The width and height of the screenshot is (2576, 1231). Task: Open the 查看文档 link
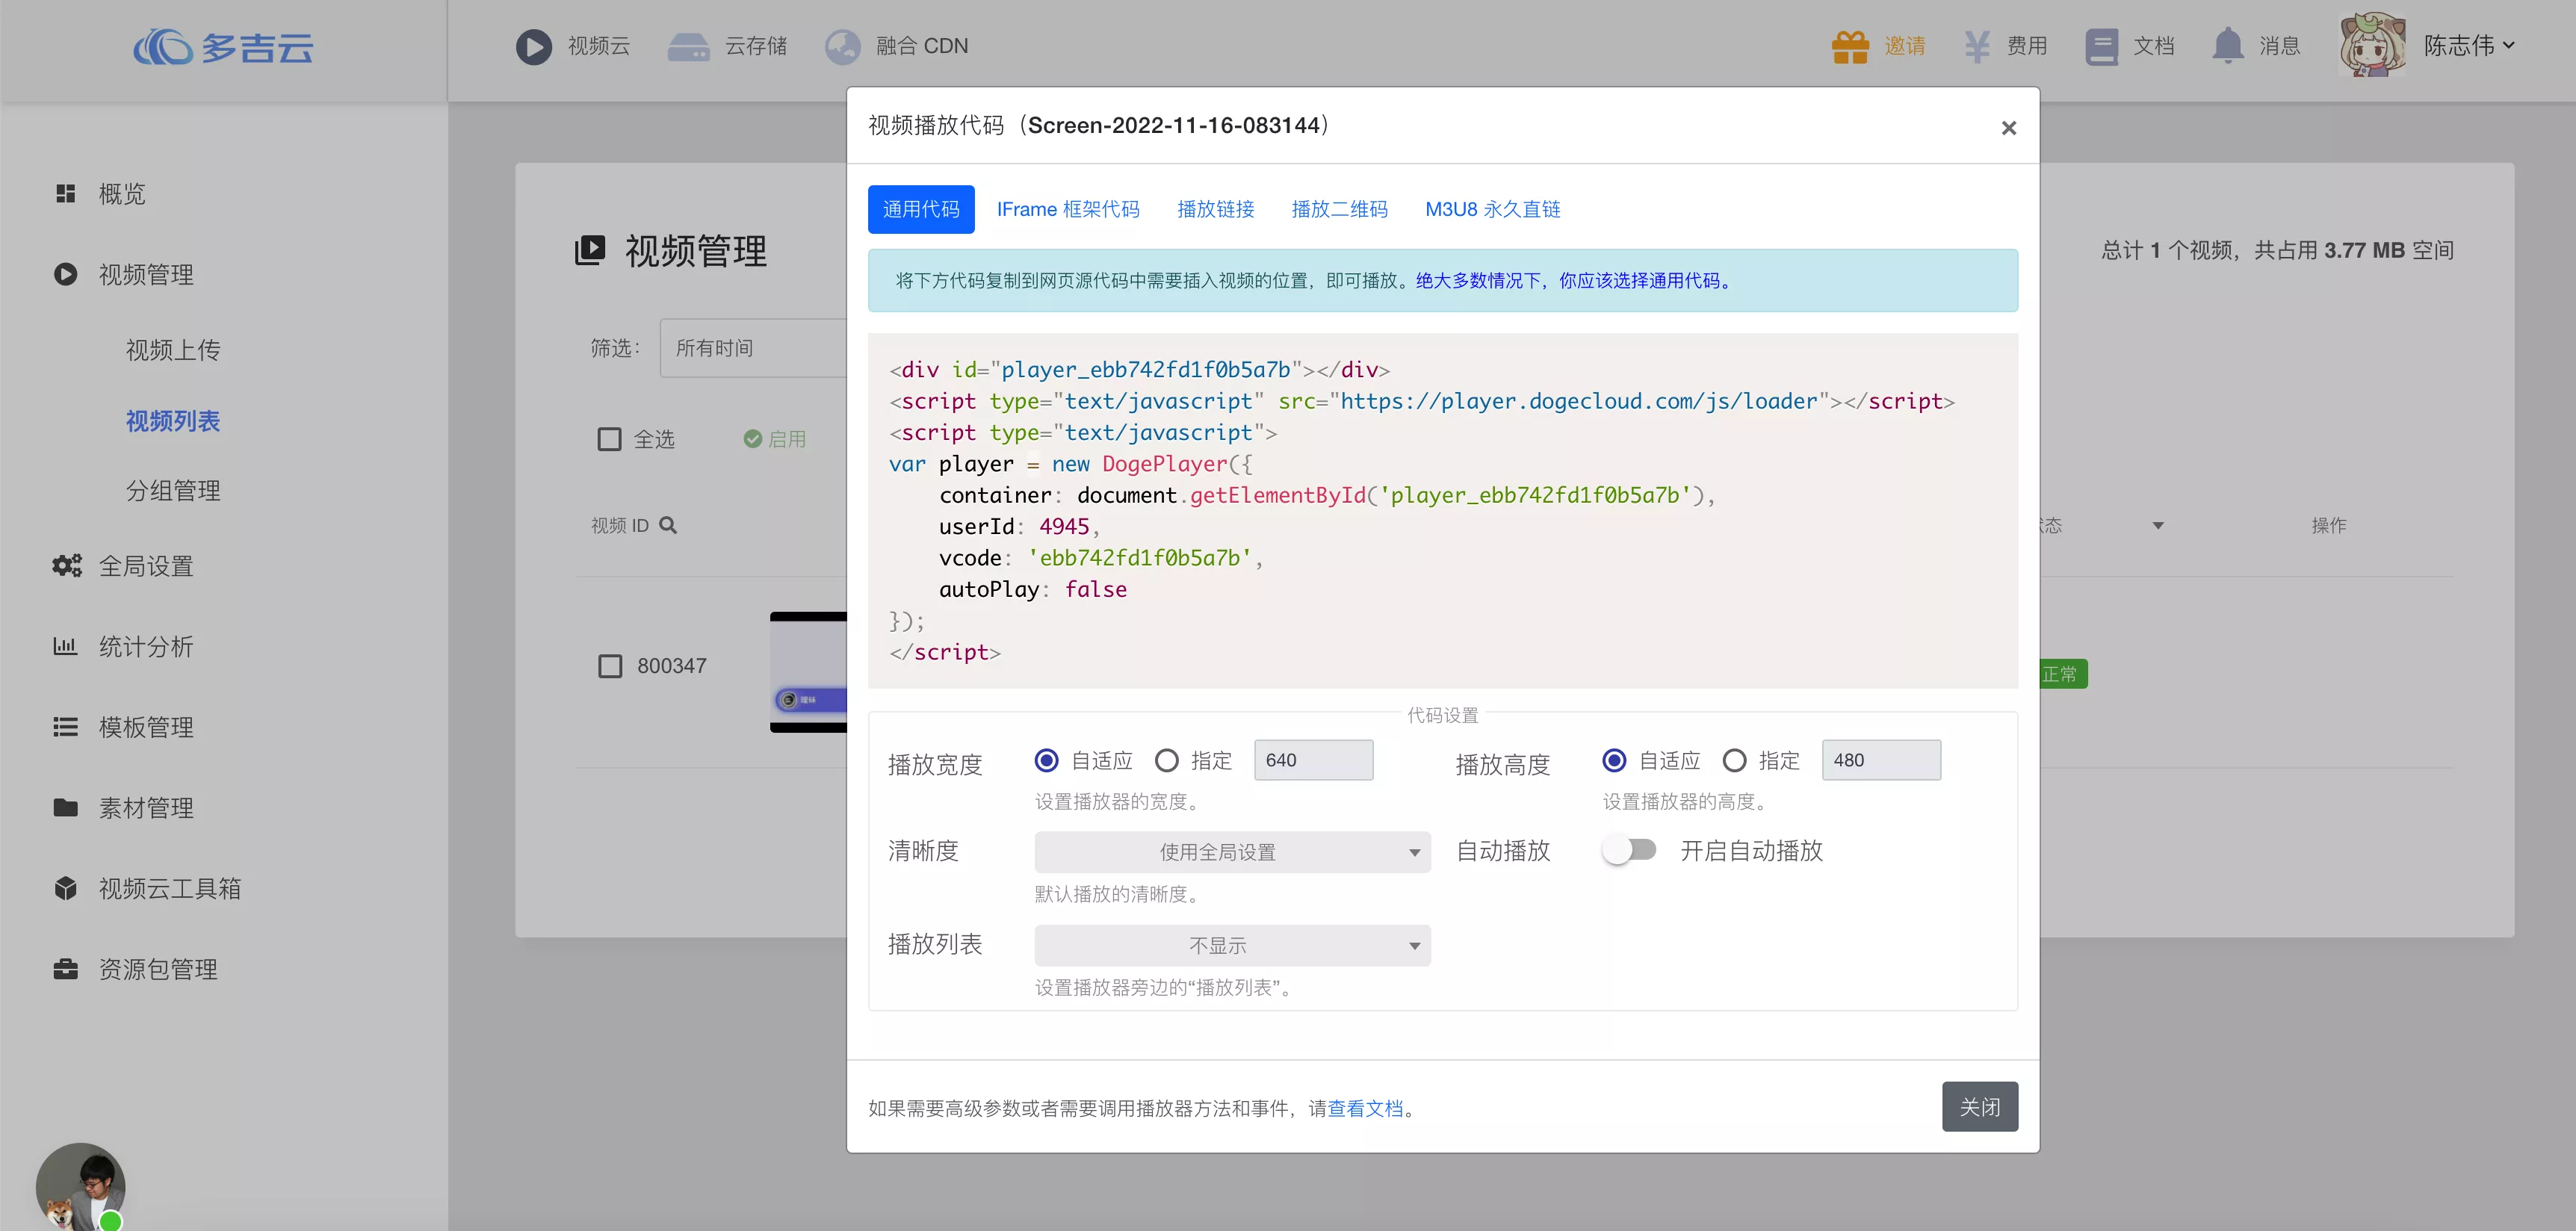click(1364, 1108)
